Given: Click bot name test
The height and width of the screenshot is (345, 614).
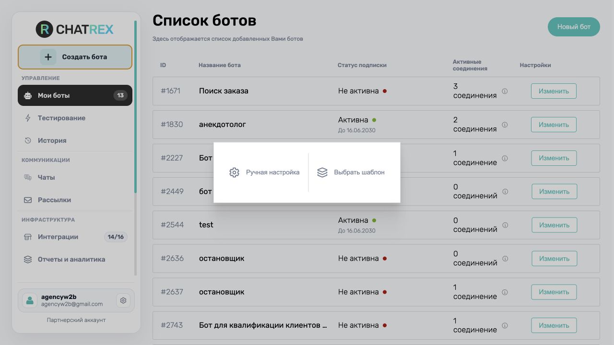Looking at the screenshot, I should (x=206, y=225).
